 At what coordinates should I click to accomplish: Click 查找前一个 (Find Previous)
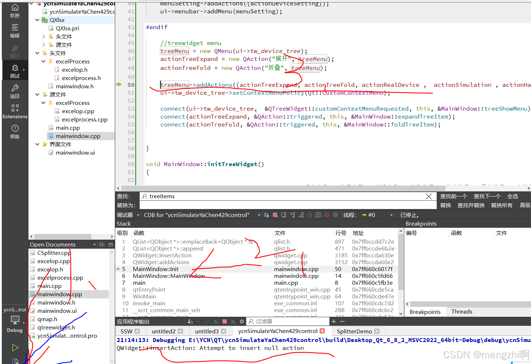[x=454, y=196]
